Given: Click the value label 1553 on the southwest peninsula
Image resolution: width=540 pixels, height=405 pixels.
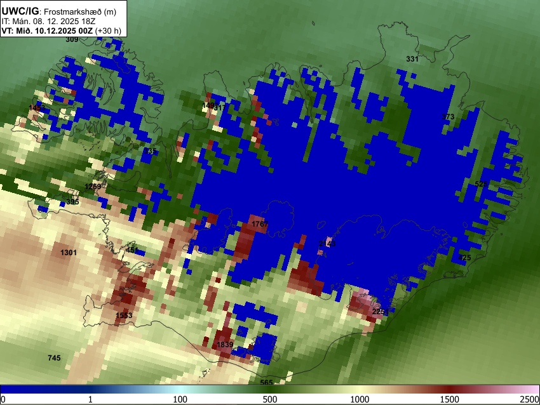Looking at the screenshot, I should click(x=124, y=315).
